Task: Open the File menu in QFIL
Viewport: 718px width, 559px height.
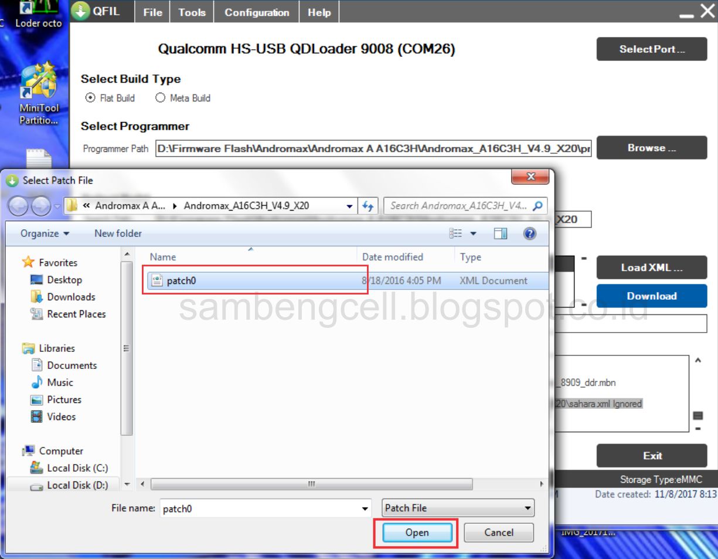Action: 153,12
